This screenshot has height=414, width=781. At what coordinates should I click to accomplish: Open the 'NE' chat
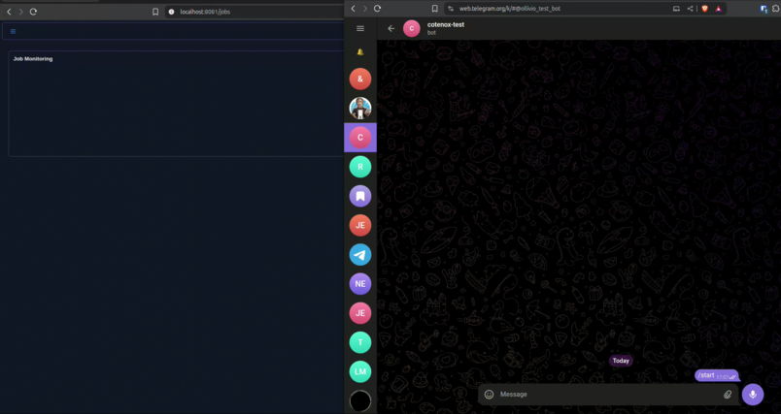coord(360,284)
